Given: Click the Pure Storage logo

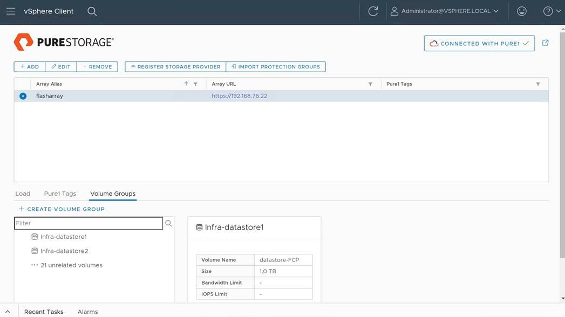Looking at the screenshot, I should pyautogui.click(x=64, y=42).
